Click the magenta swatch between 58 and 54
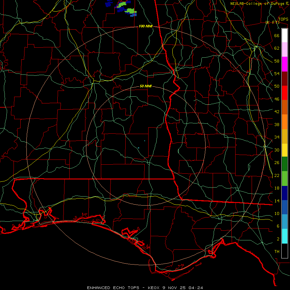Image resolution: width=290 pixels, height=290 pixels. 285,64
